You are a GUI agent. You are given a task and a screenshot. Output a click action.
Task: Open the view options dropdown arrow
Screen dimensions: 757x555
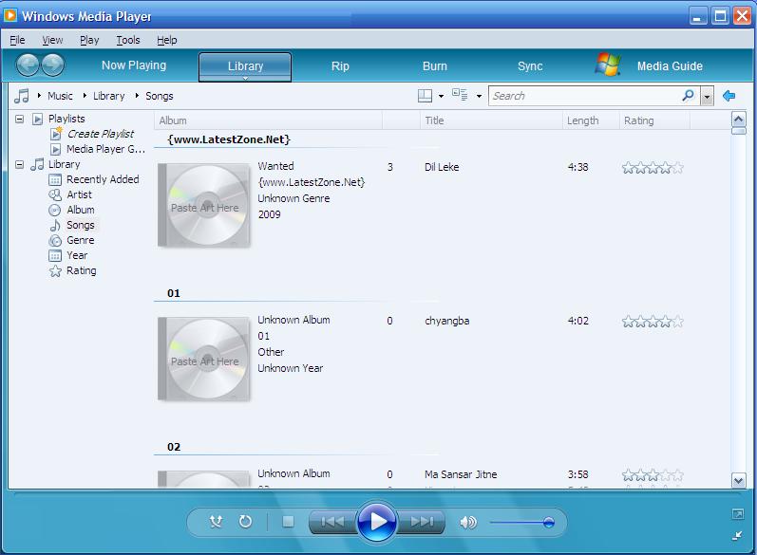click(479, 96)
